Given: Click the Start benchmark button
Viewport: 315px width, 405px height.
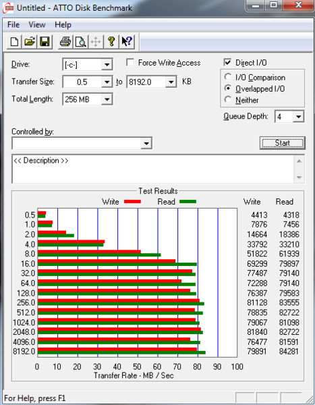Looking at the screenshot, I should coord(283,143).
